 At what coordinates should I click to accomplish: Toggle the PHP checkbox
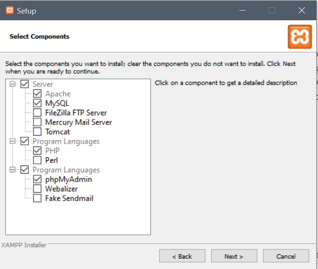click(x=37, y=150)
